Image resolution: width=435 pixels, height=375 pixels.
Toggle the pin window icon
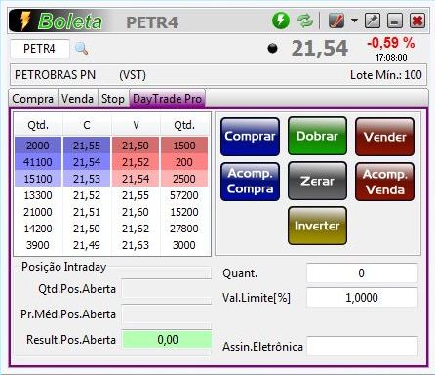click(373, 21)
